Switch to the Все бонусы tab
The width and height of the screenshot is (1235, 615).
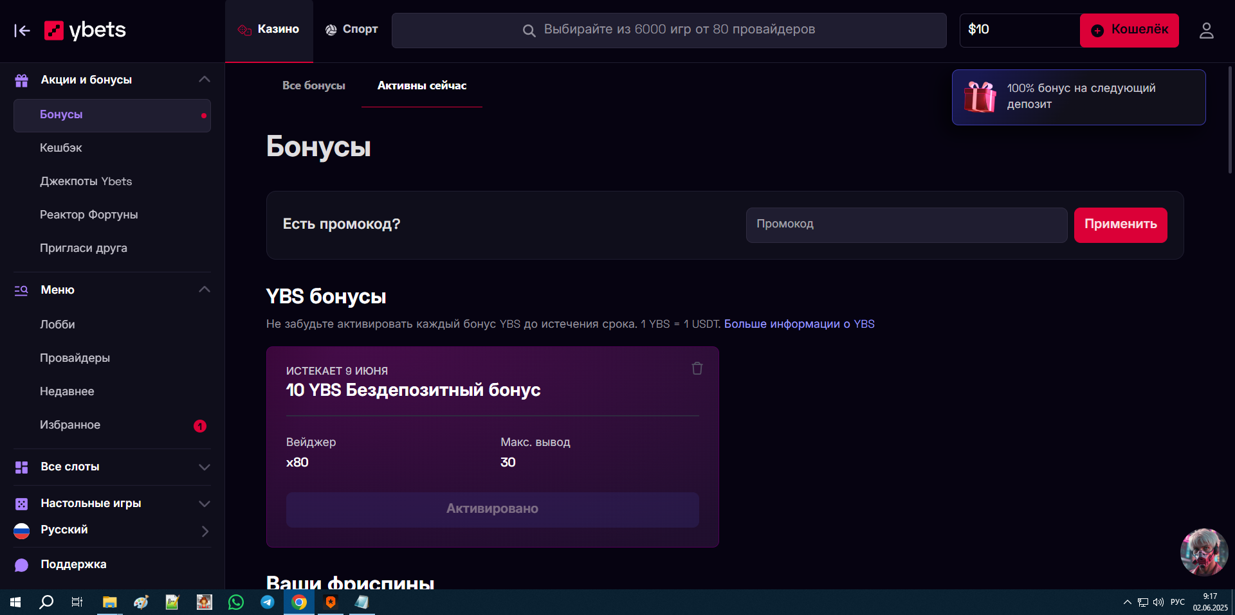313,85
